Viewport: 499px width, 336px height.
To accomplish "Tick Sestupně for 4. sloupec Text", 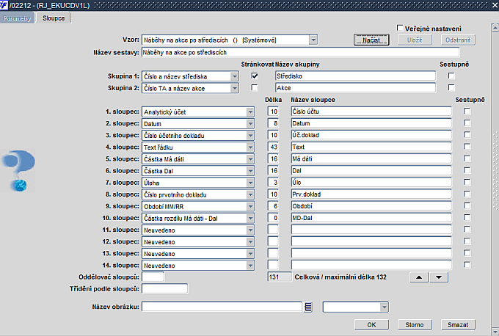I will (467, 147).
